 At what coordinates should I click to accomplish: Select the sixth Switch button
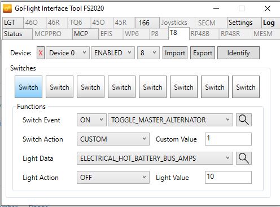click(x=183, y=87)
